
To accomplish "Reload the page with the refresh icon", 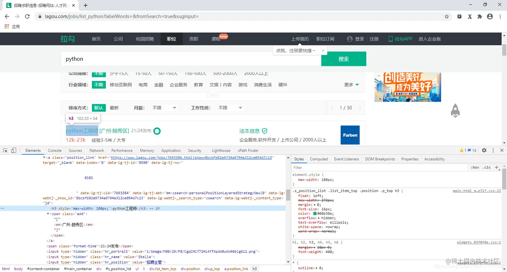I will point(27,16).
